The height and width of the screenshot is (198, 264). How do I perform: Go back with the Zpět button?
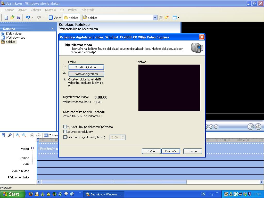tap(151, 151)
